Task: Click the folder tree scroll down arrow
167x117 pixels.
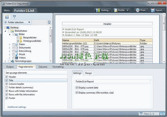Action: click(x=51, y=61)
